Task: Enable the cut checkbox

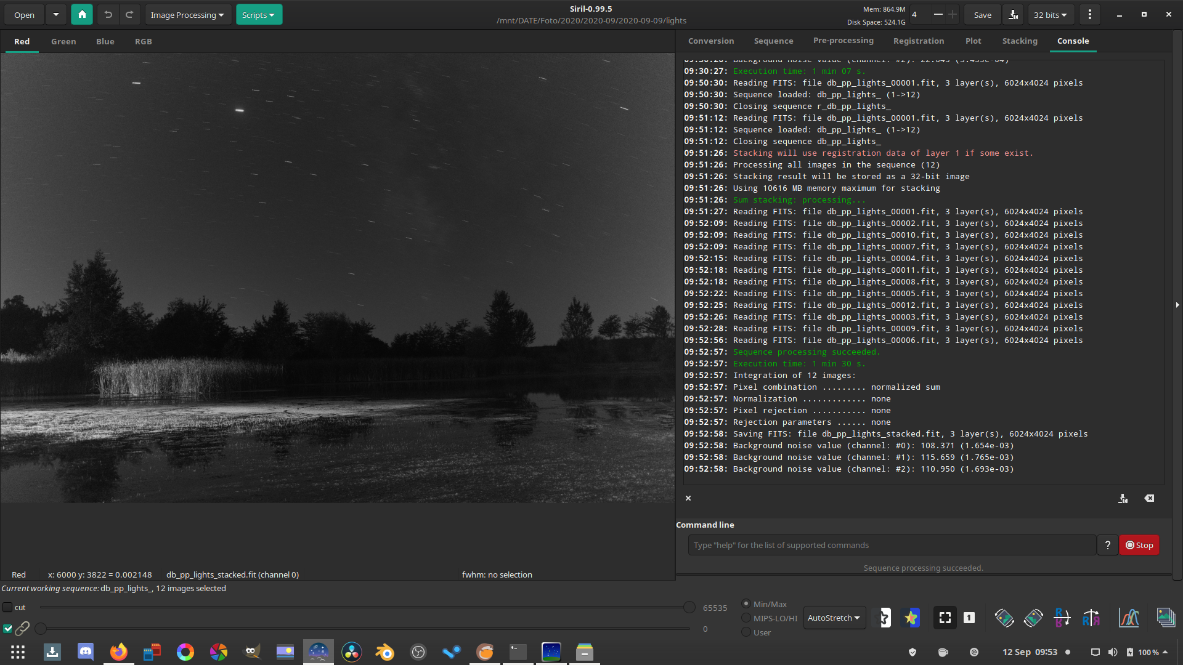Action: point(8,608)
